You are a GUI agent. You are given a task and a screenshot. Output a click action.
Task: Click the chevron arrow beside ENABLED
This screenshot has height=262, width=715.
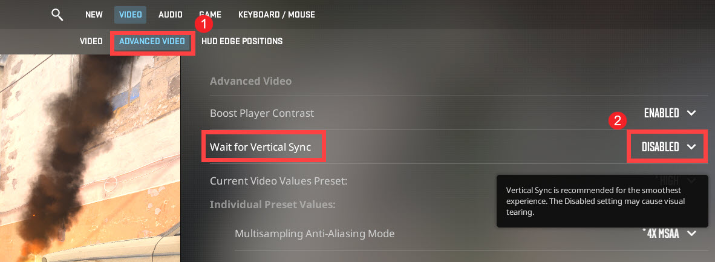tap(692, 113)
